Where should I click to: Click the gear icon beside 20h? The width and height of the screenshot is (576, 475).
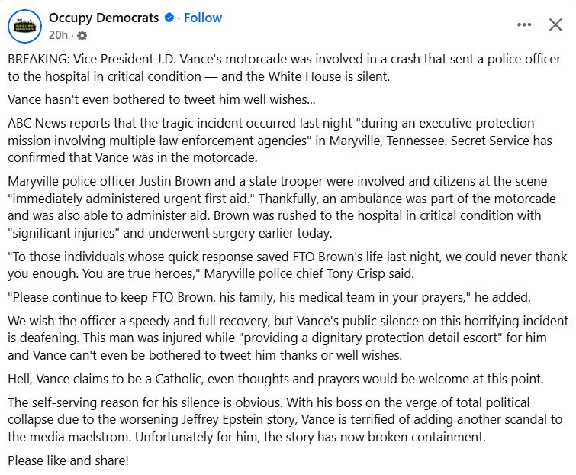[x=82, y=35]
